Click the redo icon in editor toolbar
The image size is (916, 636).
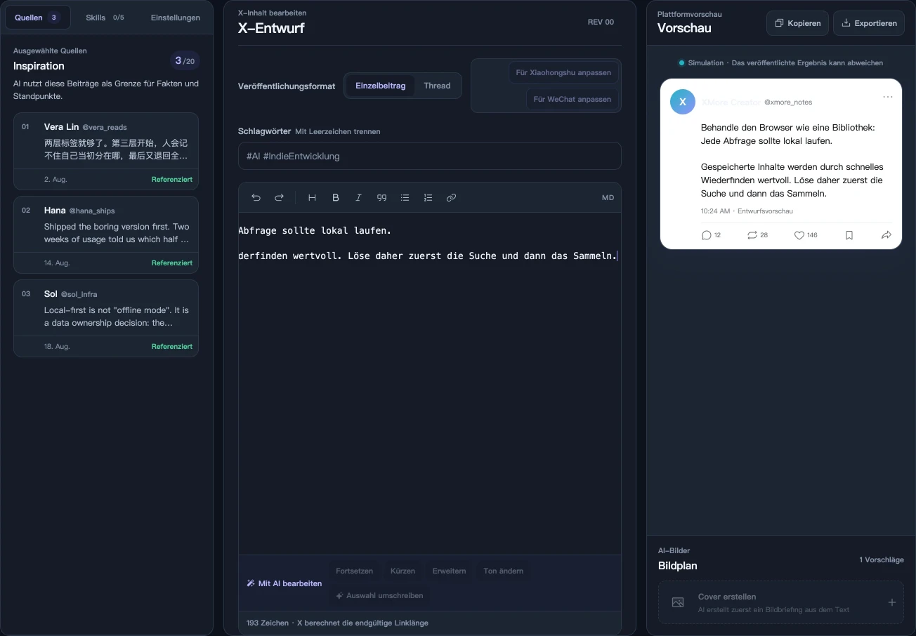279,198
